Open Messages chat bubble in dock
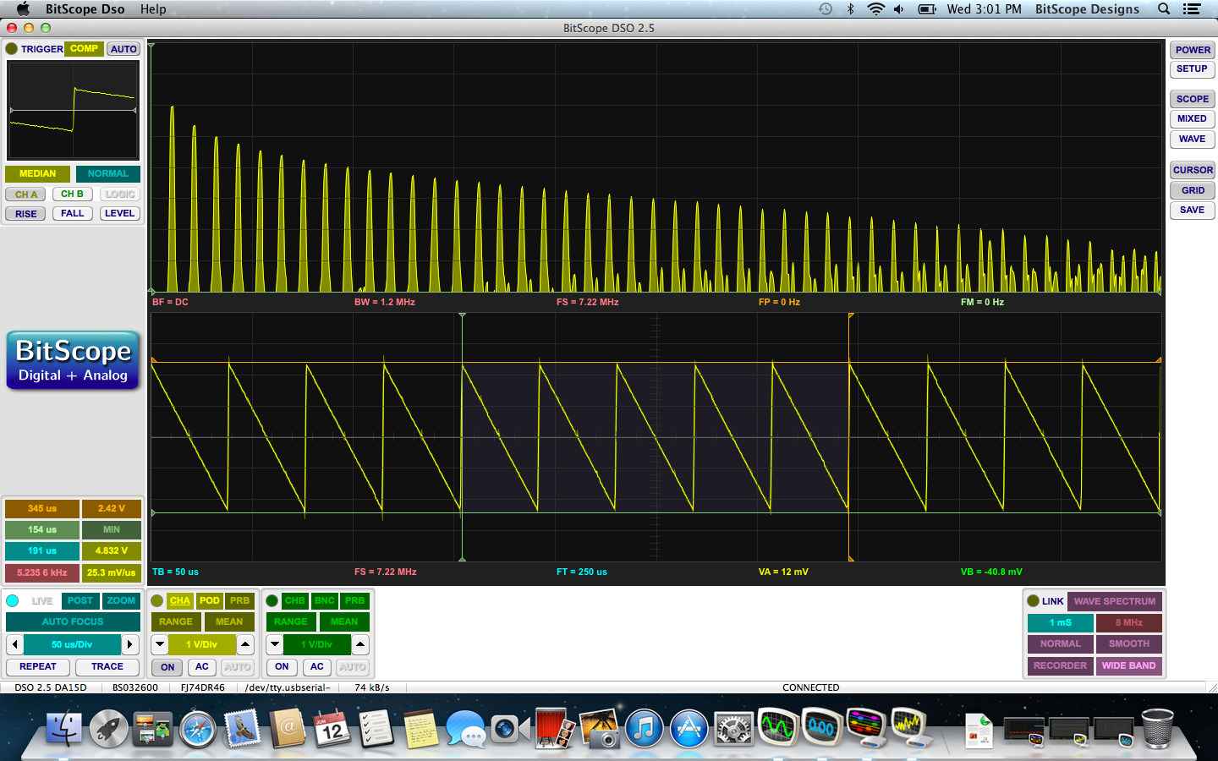The width and height of the screenshot is (1218, 761). [465, 728]
